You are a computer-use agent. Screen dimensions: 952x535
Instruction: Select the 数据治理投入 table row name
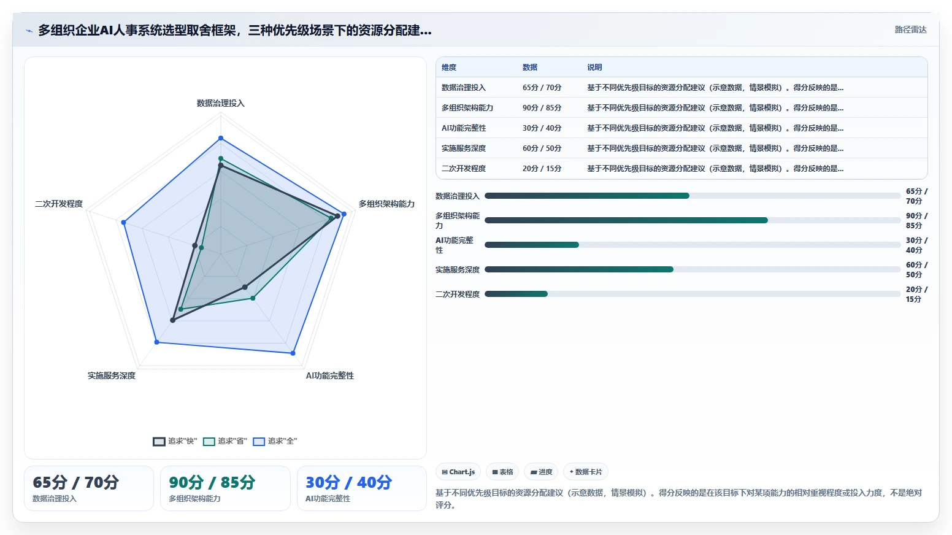click(464, 88)
